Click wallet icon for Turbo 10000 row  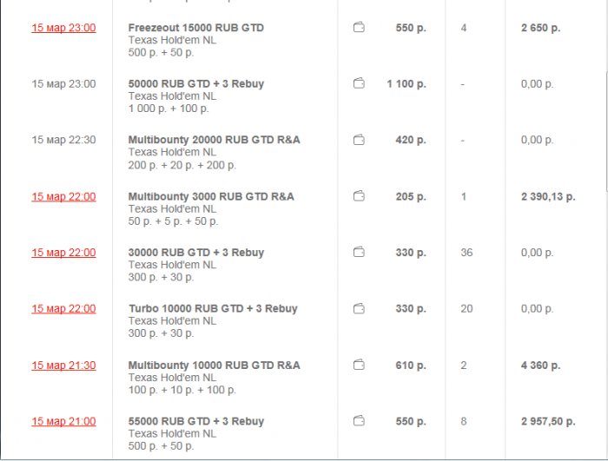(359, 309)
